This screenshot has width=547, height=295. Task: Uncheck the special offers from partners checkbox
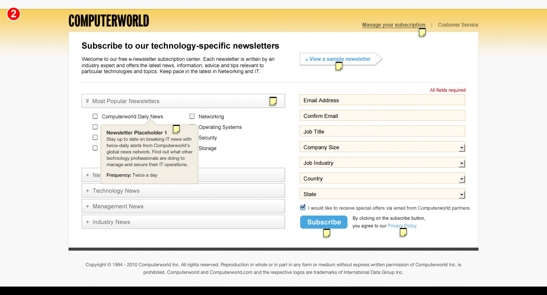303,208
